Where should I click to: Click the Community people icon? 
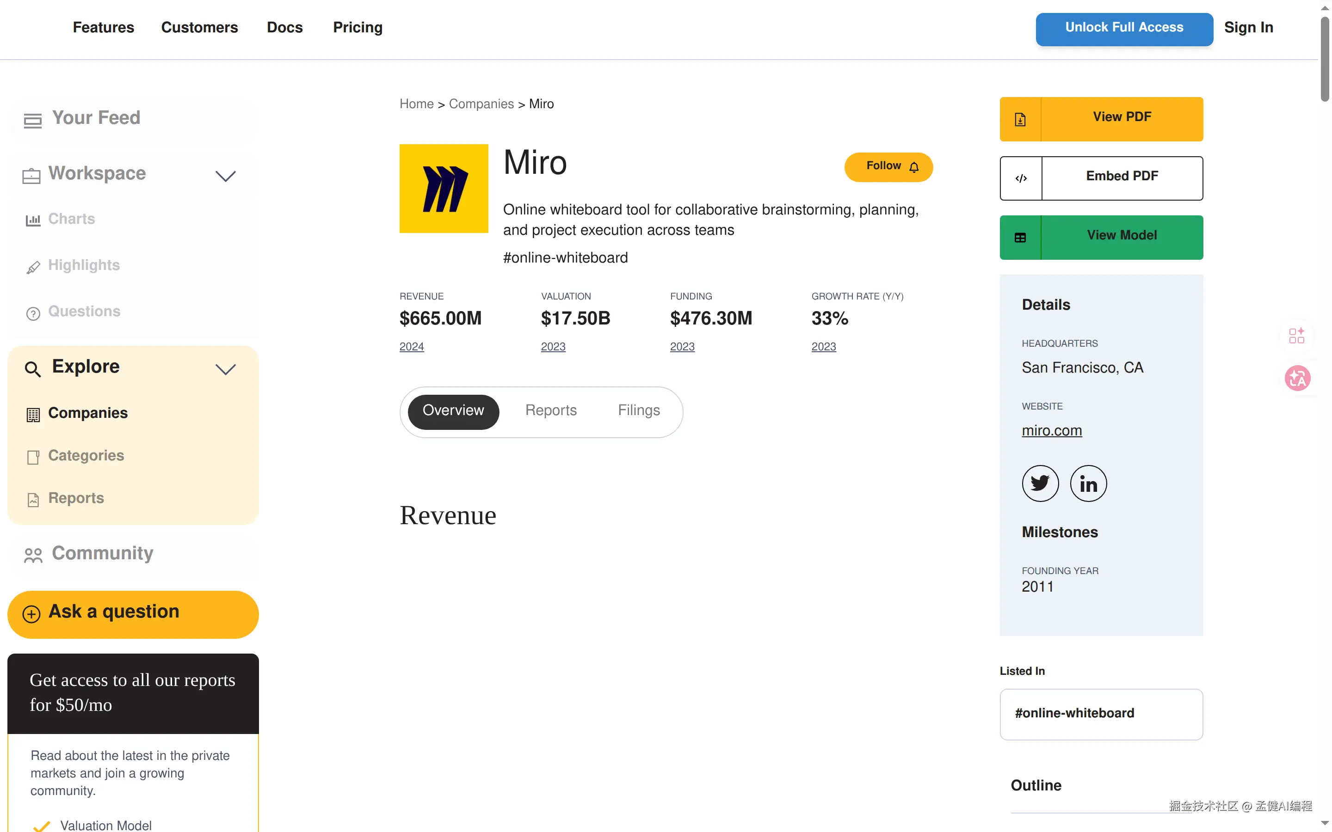33,555
